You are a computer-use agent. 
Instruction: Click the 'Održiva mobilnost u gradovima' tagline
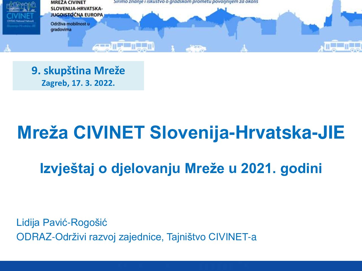(x=70, y=27)
